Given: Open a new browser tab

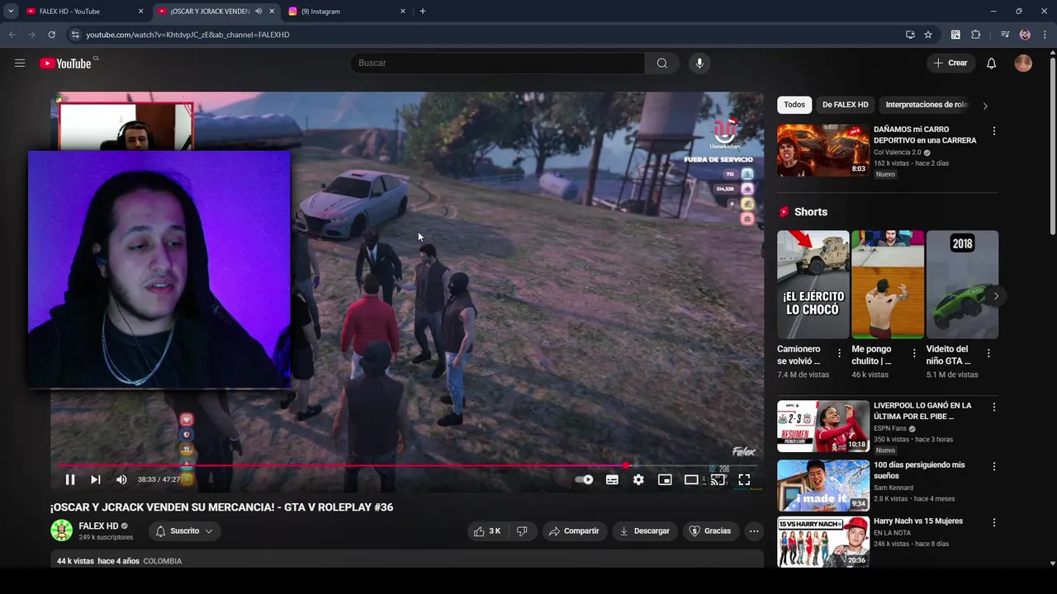Looking at the screenshot, I should pyautogui.click(x=423, y=12).
